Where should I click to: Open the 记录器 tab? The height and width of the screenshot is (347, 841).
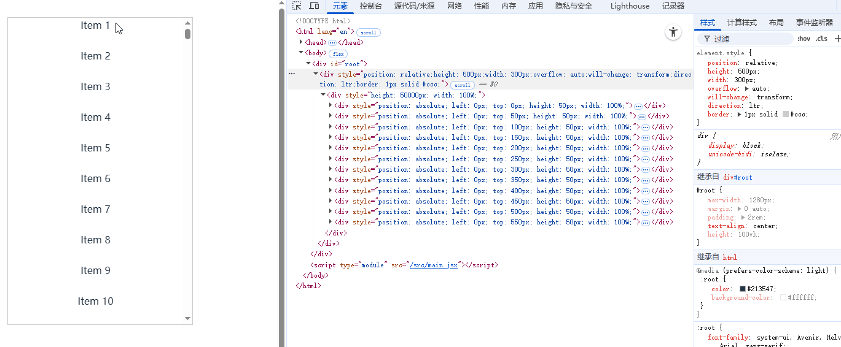[673, 6]
